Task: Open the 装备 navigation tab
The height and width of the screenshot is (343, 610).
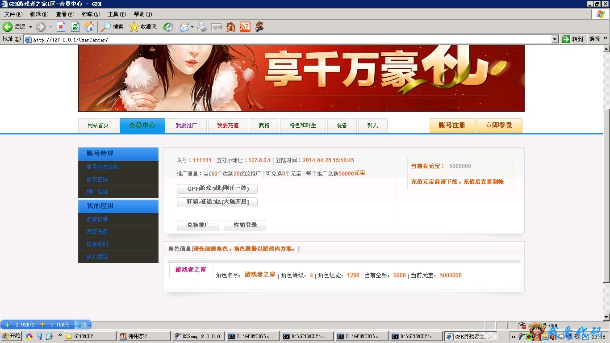Action: [x=342, y=125]
